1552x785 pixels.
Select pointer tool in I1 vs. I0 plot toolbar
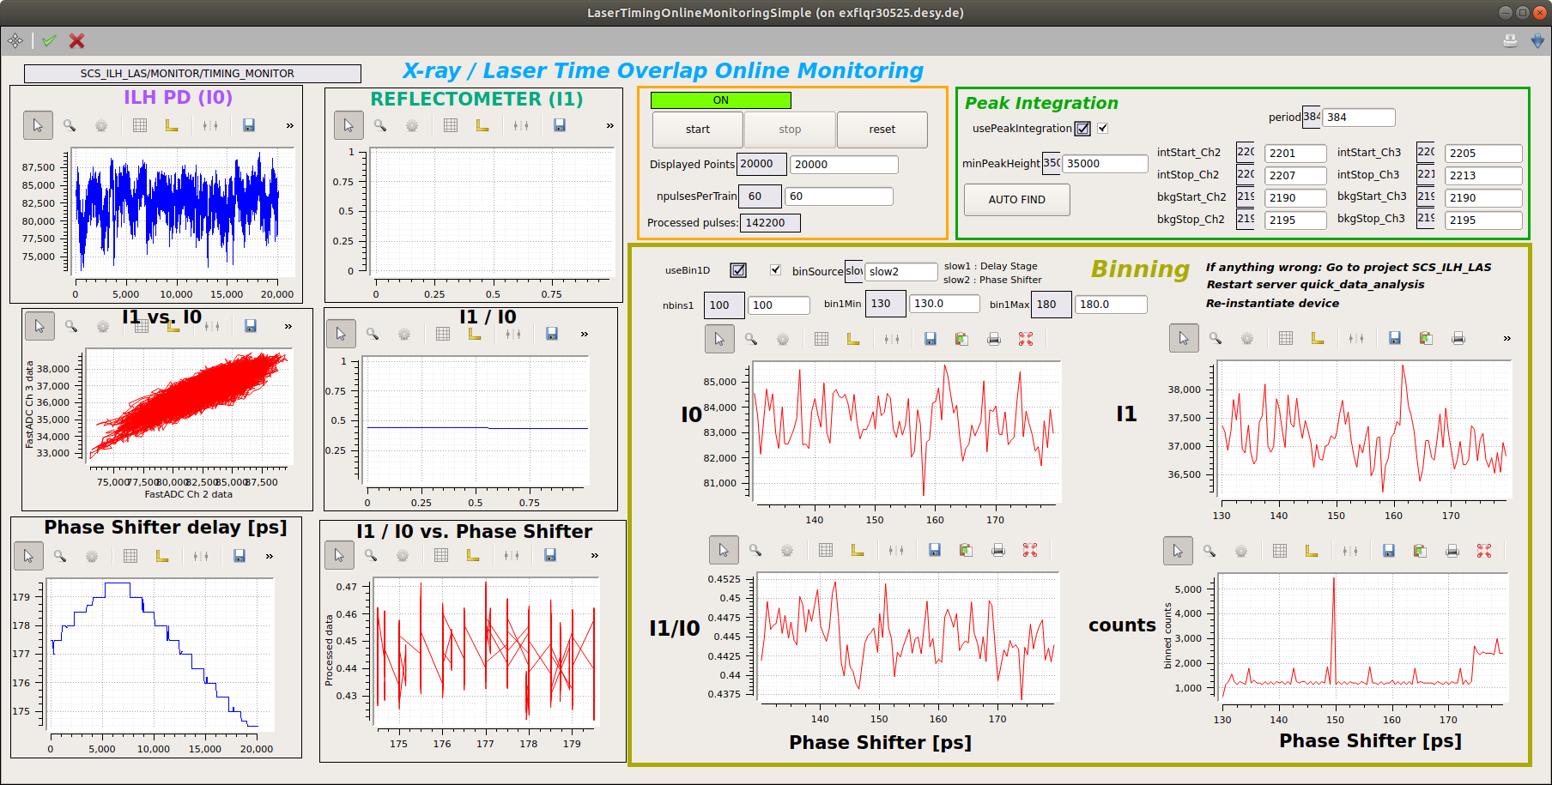click(x=39, y=326)
